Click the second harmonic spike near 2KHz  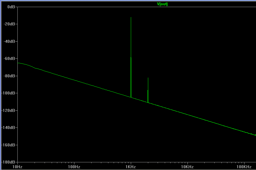[148, 90]
